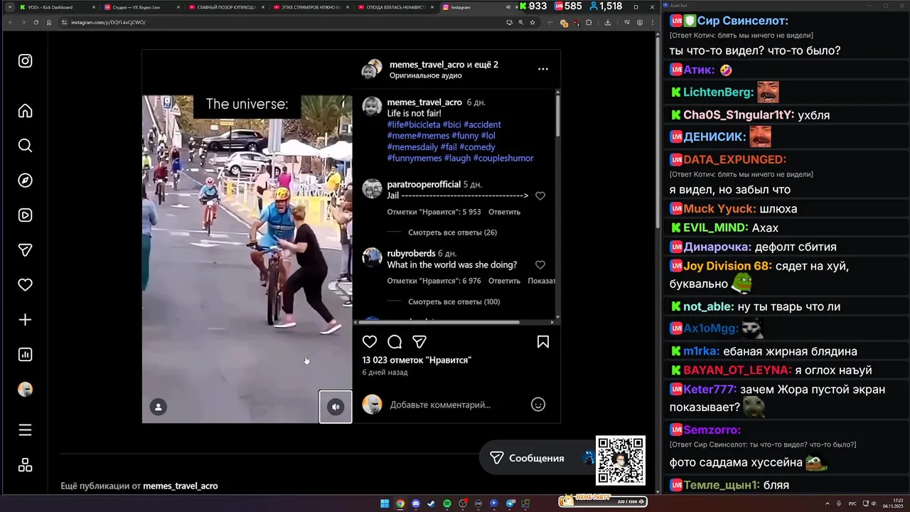Toggle video sound with the speaker button
Viewport: 910px width, 512px height.
(x=336, y=407)
